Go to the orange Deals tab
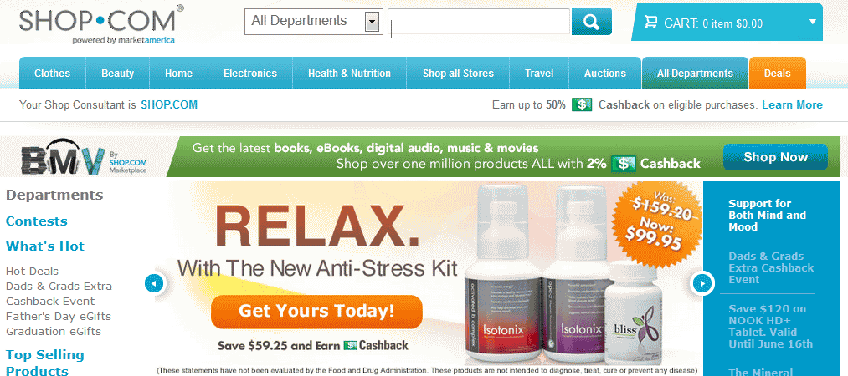 [777, 74]
